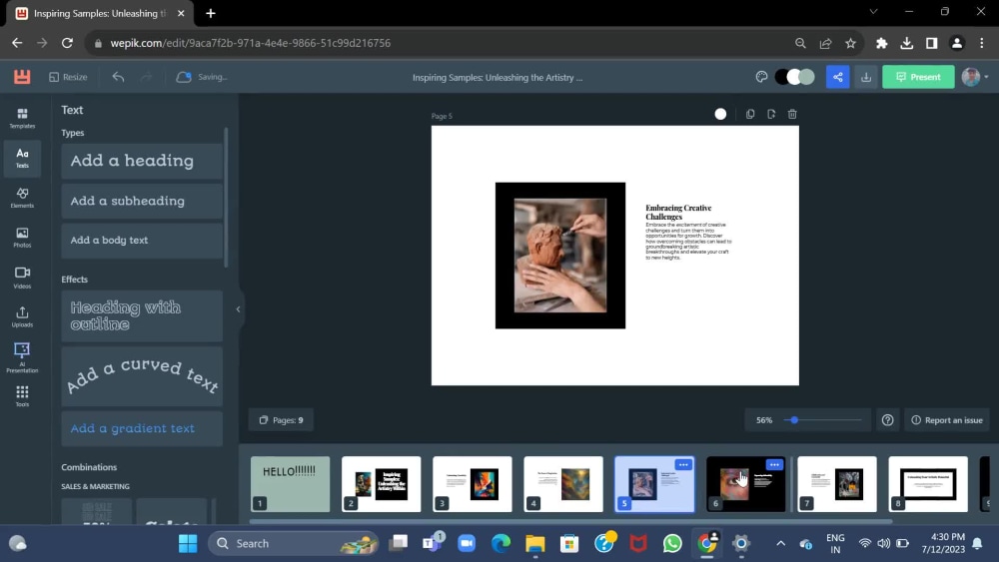Delete page 5 with trash icon
Image resolution: width=999 pixels, height=562 pixels.
point(792,114)
